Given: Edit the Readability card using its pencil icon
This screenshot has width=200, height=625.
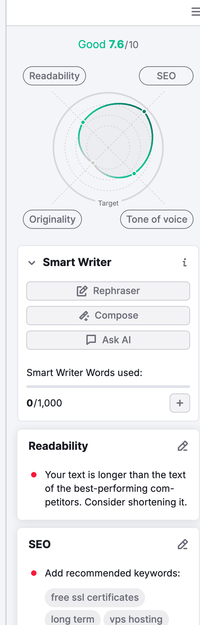Looking at the screenshot, I should coord(183,446).
